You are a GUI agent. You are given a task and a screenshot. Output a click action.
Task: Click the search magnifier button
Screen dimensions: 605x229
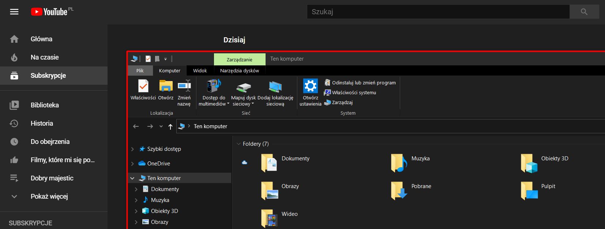[584, 12]
